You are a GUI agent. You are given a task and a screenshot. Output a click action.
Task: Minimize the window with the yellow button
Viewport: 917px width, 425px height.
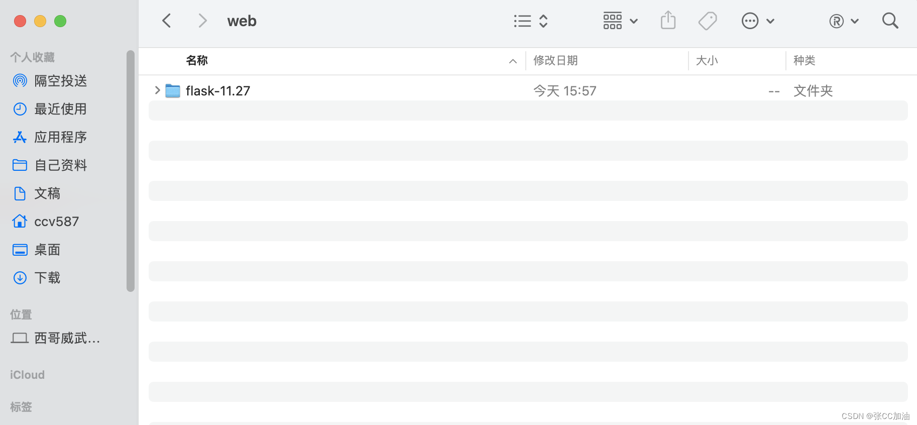[x=40, y=21]
